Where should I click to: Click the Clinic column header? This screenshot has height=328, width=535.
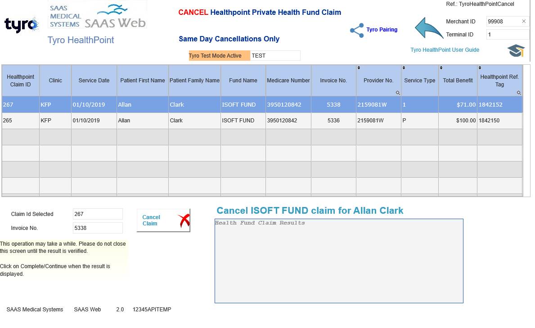click(55, 81)
